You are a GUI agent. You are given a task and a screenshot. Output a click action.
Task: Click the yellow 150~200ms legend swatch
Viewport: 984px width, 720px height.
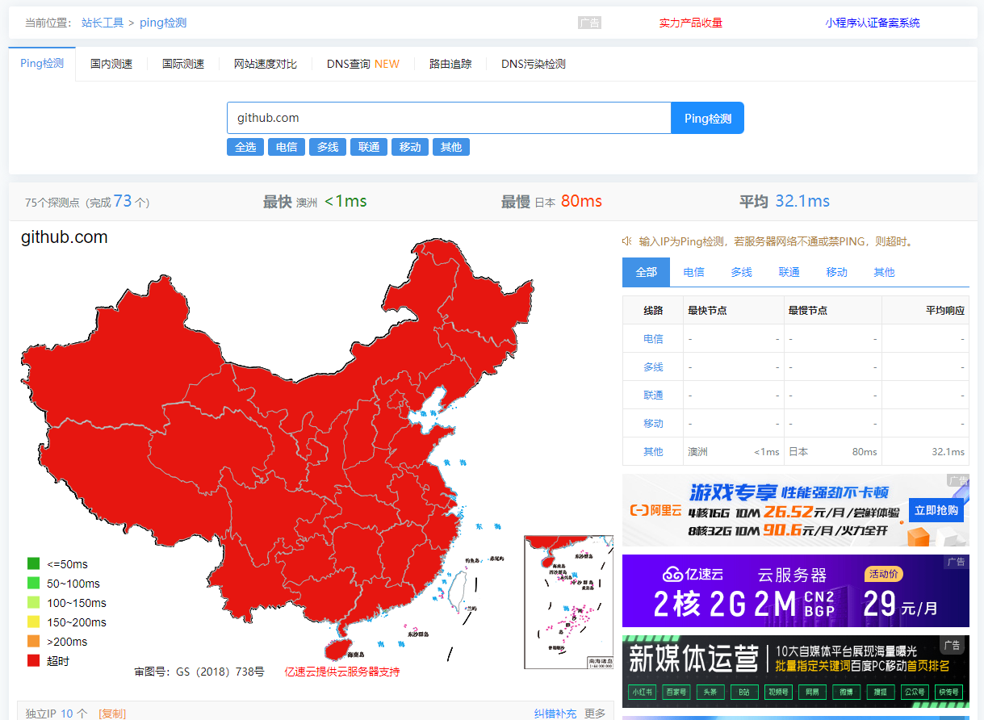coord(33,622)
